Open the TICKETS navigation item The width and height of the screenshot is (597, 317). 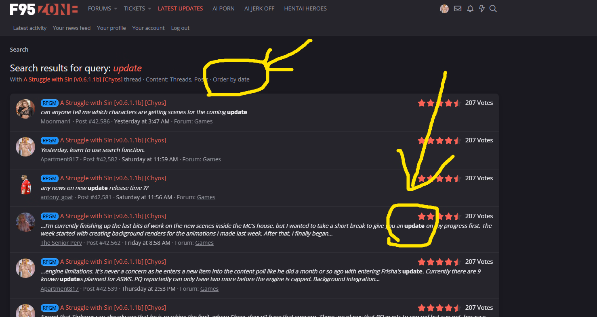click(x=135, y=8)
